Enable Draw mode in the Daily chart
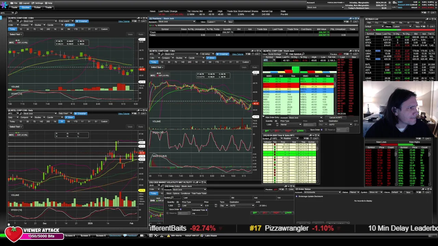 [70, 118]
